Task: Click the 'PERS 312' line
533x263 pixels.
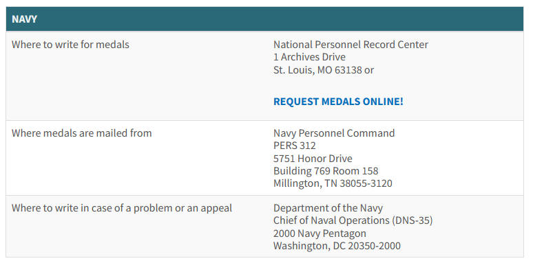Action: (x=295, y=146)
